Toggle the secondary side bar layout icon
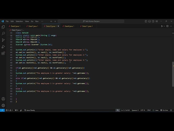The width and height of the screenshot is (174, 131). [x=153, y=21]
